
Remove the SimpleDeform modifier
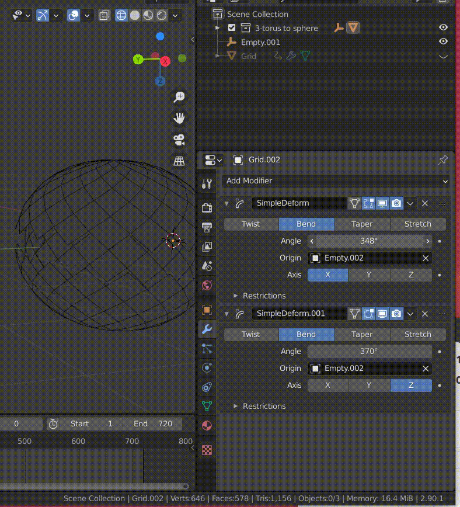point(425,203)
